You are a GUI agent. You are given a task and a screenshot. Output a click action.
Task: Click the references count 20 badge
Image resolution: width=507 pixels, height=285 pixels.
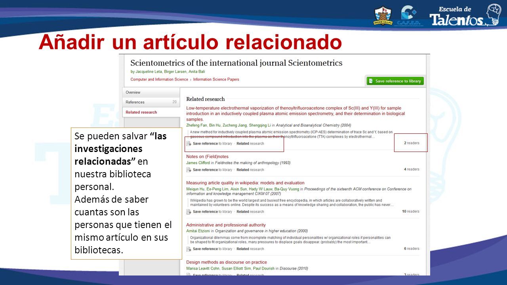[x=174, y=102]
